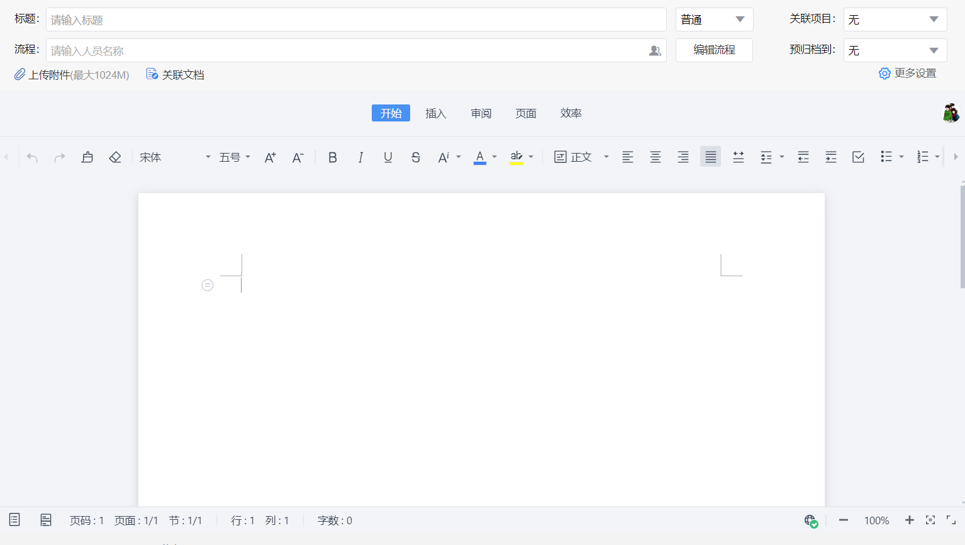Increase paragraph indent
965x545 pixels.
(831, 157)
